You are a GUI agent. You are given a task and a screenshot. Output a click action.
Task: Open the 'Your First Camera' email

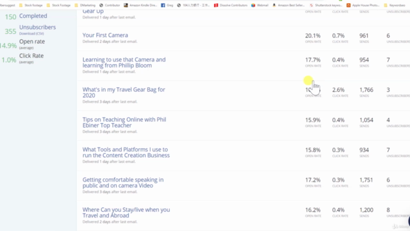click(x=105, y=35)
